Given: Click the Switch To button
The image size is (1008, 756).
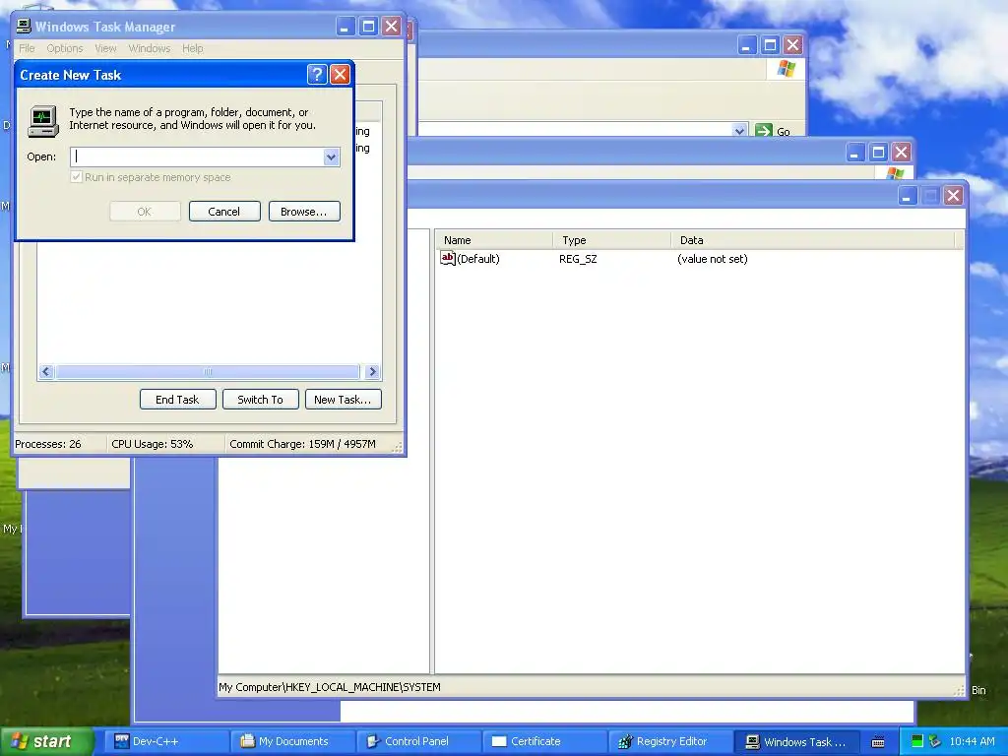Looking at the screenshot, I should tap(260, 400).
